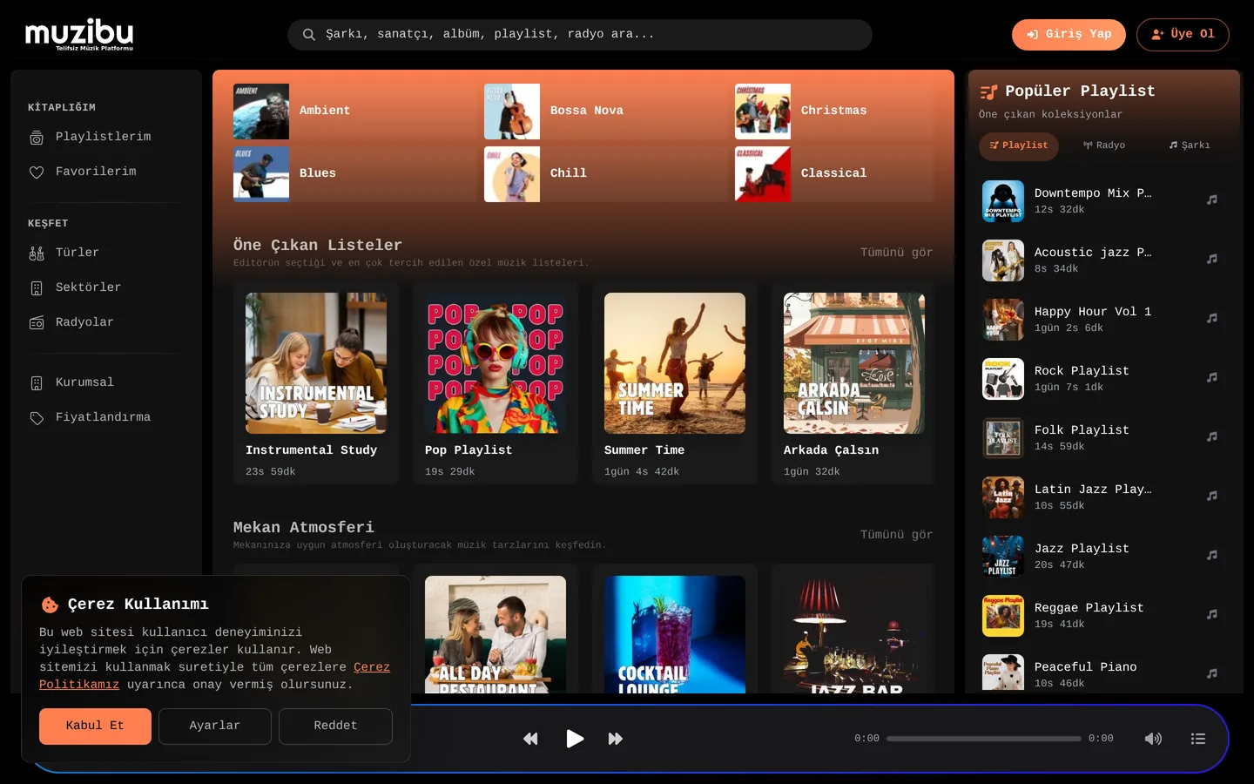Open Kurumsal sidebar item

click(106, 382)
